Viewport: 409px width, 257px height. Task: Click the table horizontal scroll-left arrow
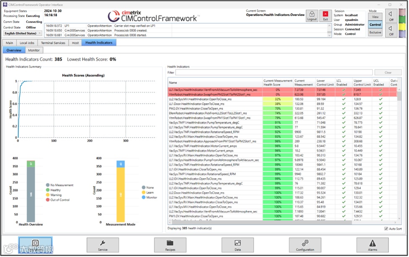170,223
